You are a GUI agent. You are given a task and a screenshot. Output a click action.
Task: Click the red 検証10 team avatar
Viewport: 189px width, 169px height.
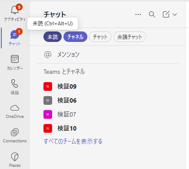coord(48,128)
